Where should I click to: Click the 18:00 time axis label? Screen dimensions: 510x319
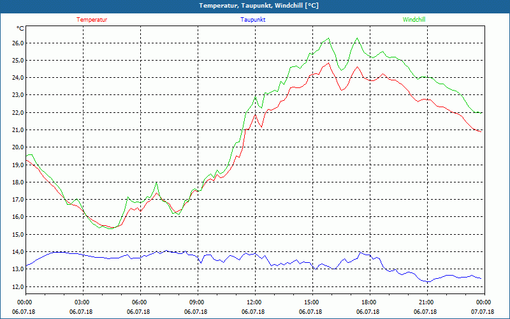coord(370,302)
